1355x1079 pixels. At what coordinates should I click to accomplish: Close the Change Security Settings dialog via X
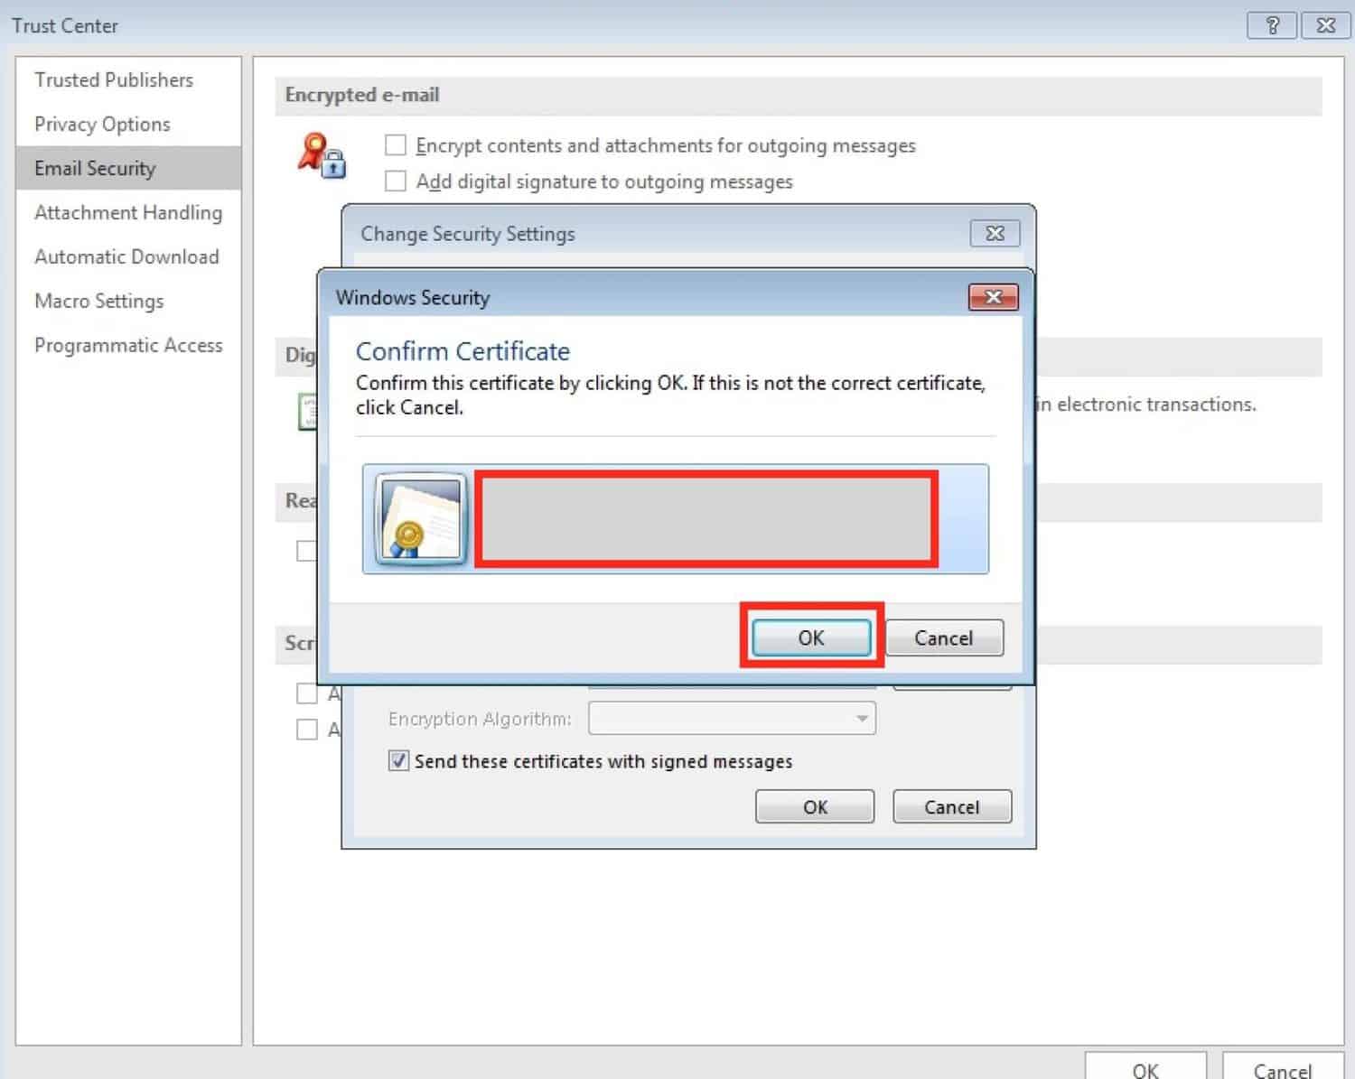[x=994, y=233]
